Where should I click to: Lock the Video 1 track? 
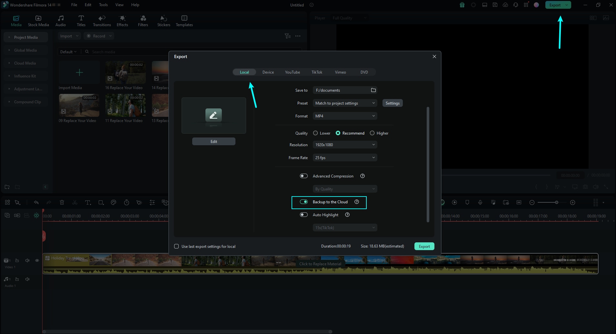[17, 260]
